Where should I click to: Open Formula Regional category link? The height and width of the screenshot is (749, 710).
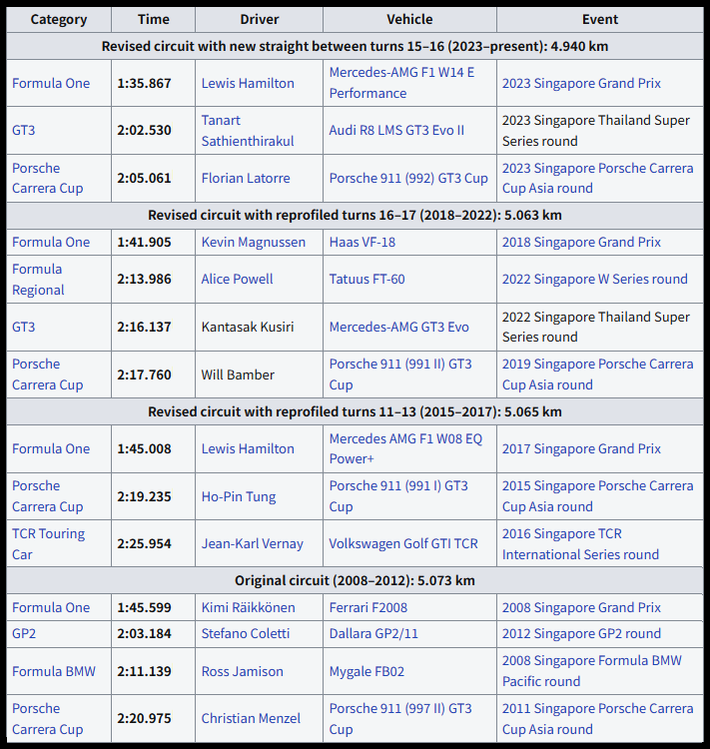tap(38, 279)
